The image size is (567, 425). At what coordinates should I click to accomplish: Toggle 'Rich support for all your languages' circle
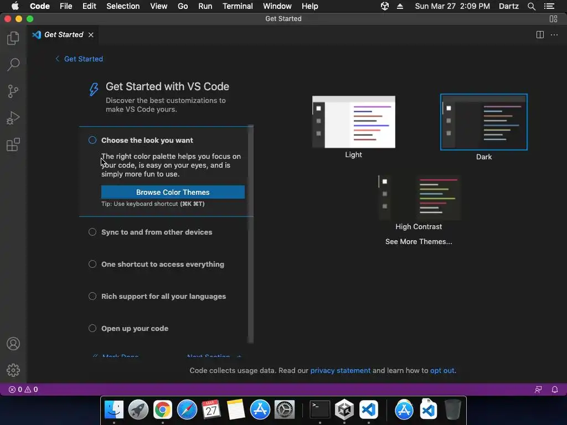tap(92, 297)
